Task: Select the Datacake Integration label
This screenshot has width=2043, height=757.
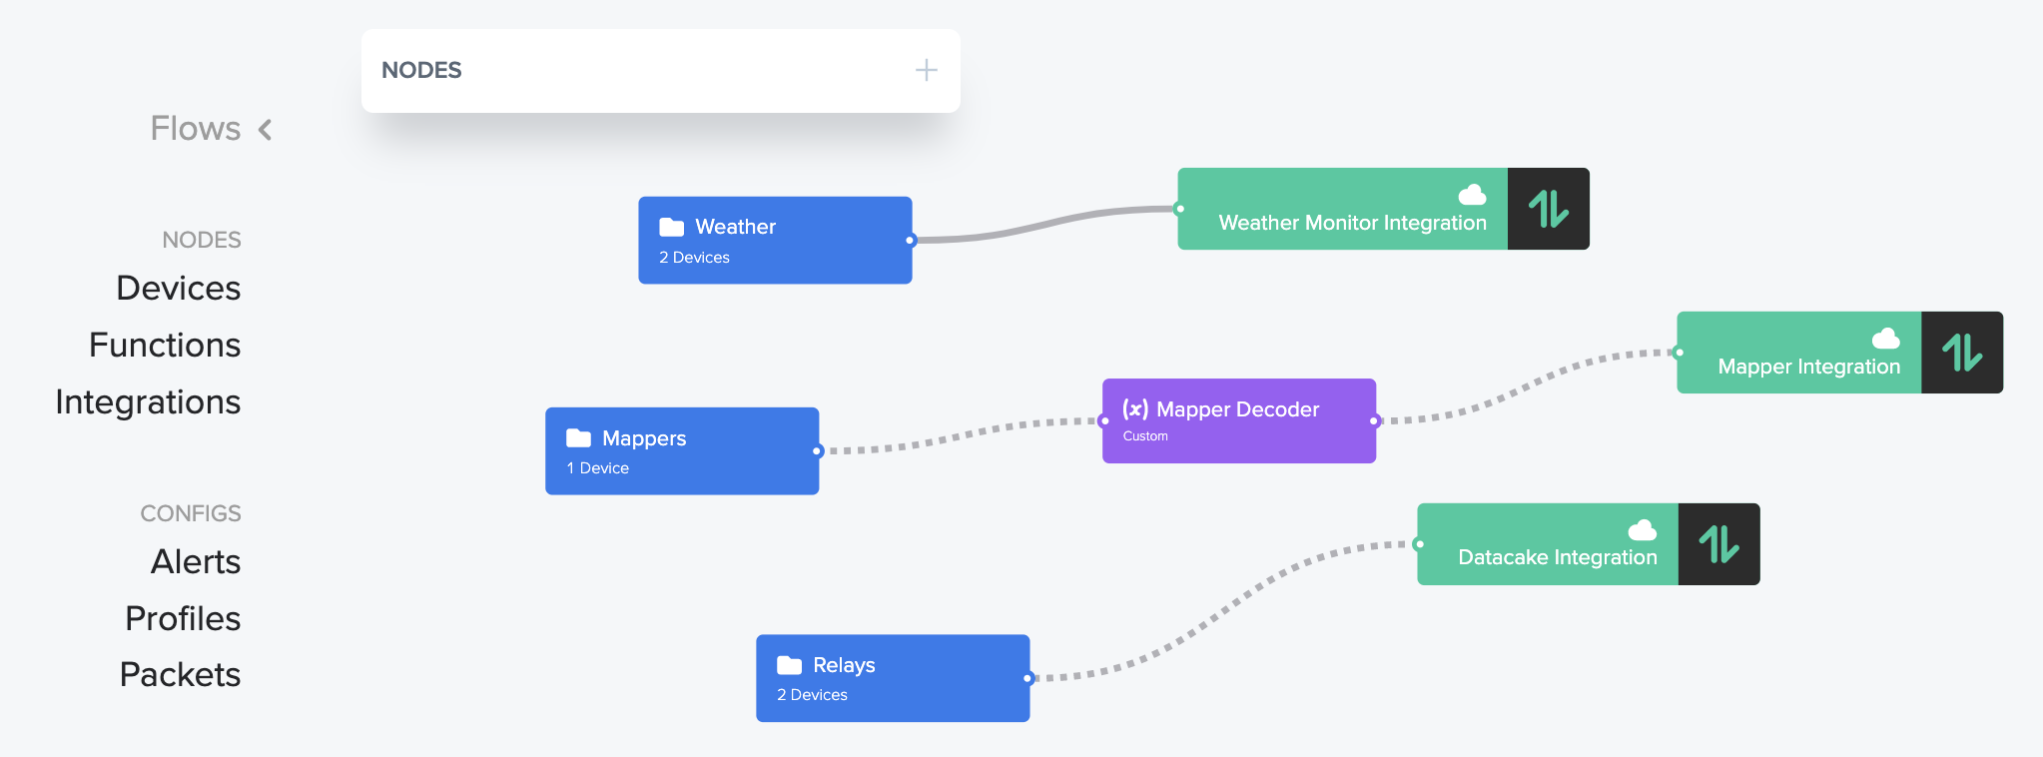Action: point(1558,557)
